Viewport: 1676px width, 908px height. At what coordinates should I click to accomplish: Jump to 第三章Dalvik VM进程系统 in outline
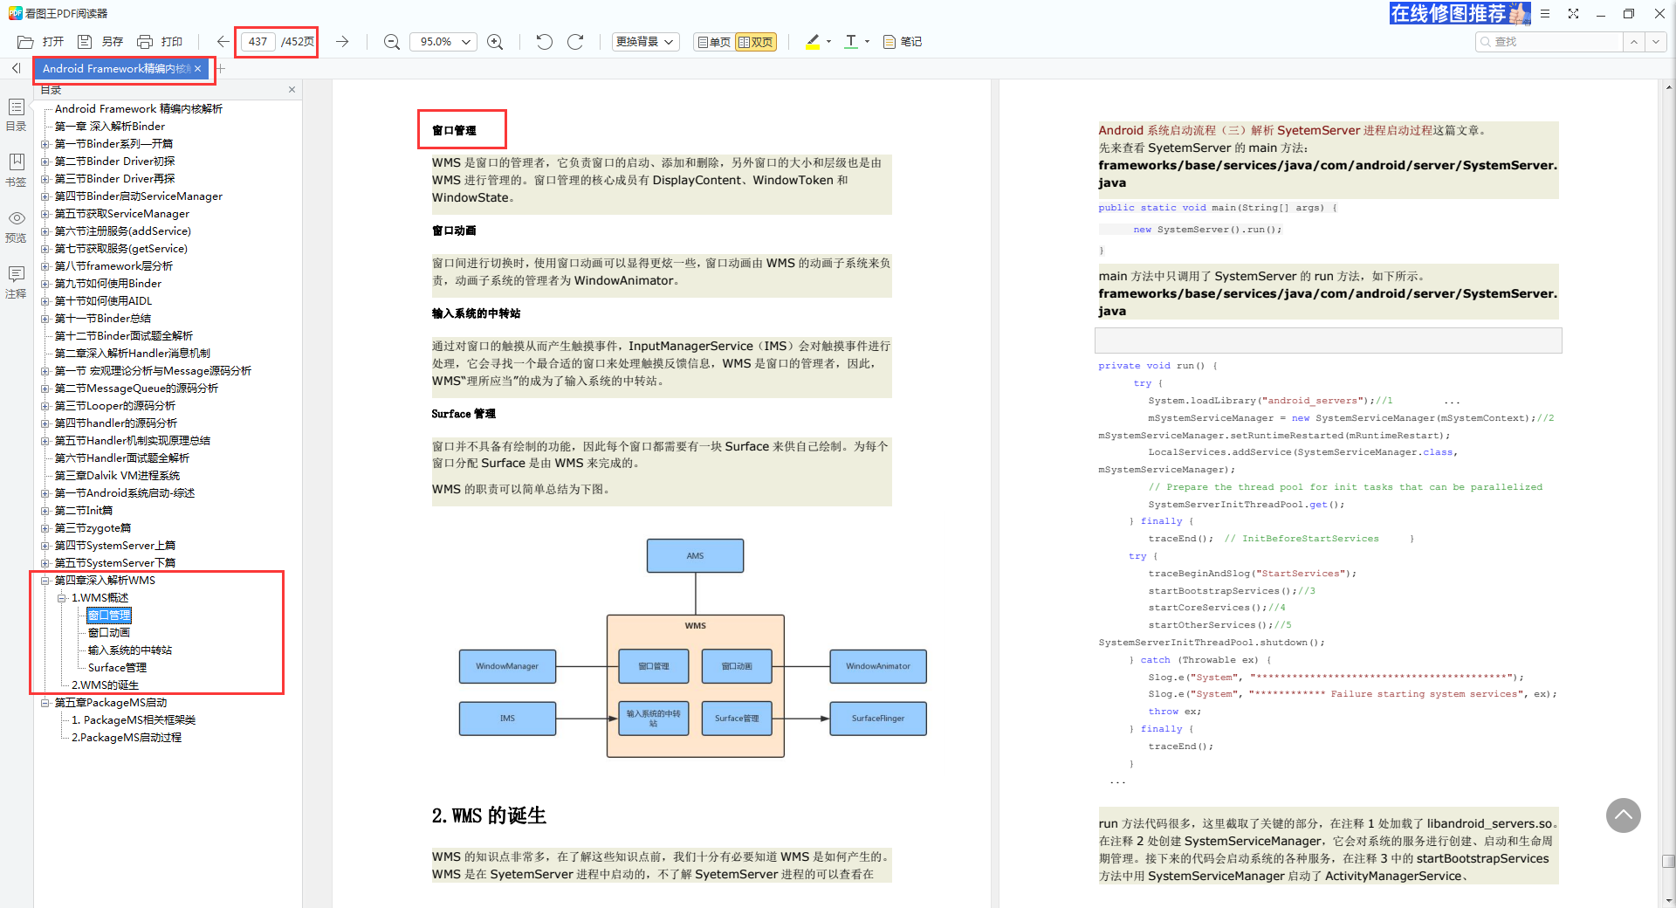[117, 476]
